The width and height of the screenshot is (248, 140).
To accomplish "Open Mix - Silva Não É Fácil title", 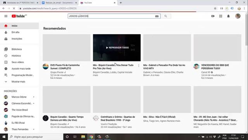I will tap(159, 117).
